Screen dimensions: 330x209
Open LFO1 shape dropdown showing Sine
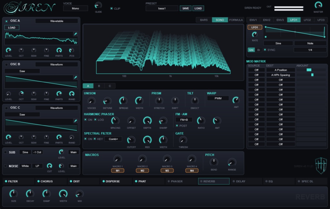coord(278,43)
